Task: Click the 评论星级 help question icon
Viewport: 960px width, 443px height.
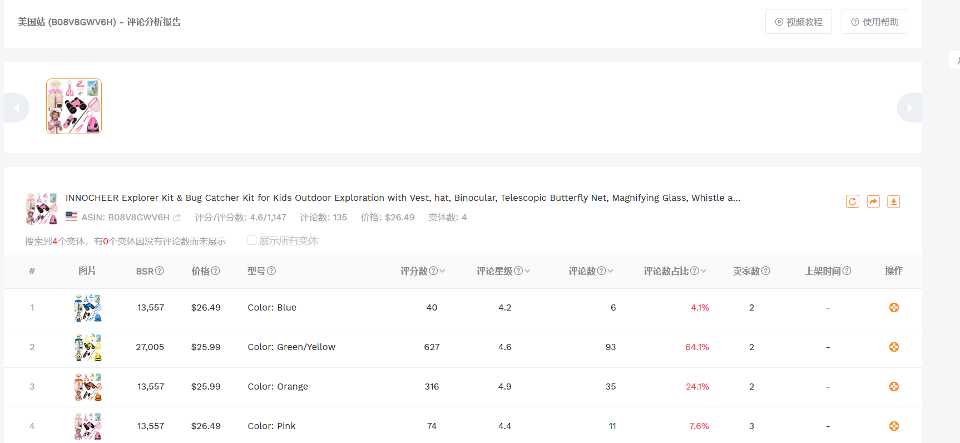Action: click(518, 271)
